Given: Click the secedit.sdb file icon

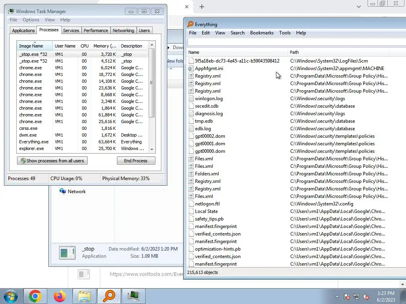Looking at the screenshot, I should click(191, 106).
